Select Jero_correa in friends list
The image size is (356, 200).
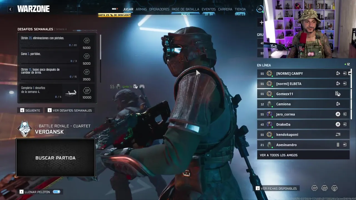click(303, 114)
